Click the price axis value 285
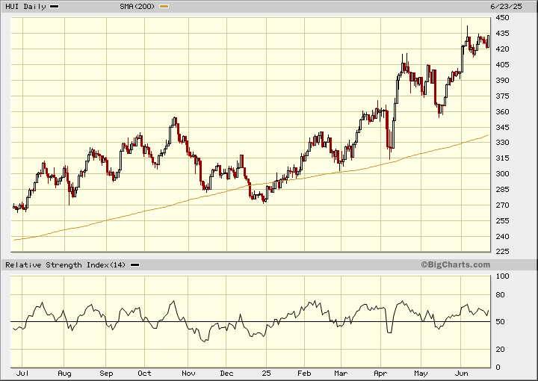Screen dimensions: 538x381 pyautogui.click(x=502, y=189)
